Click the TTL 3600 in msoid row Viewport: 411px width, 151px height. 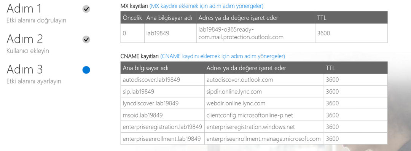tap(355, 115)
